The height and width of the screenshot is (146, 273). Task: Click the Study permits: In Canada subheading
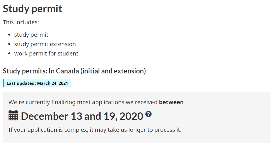(x=74, y=71)
